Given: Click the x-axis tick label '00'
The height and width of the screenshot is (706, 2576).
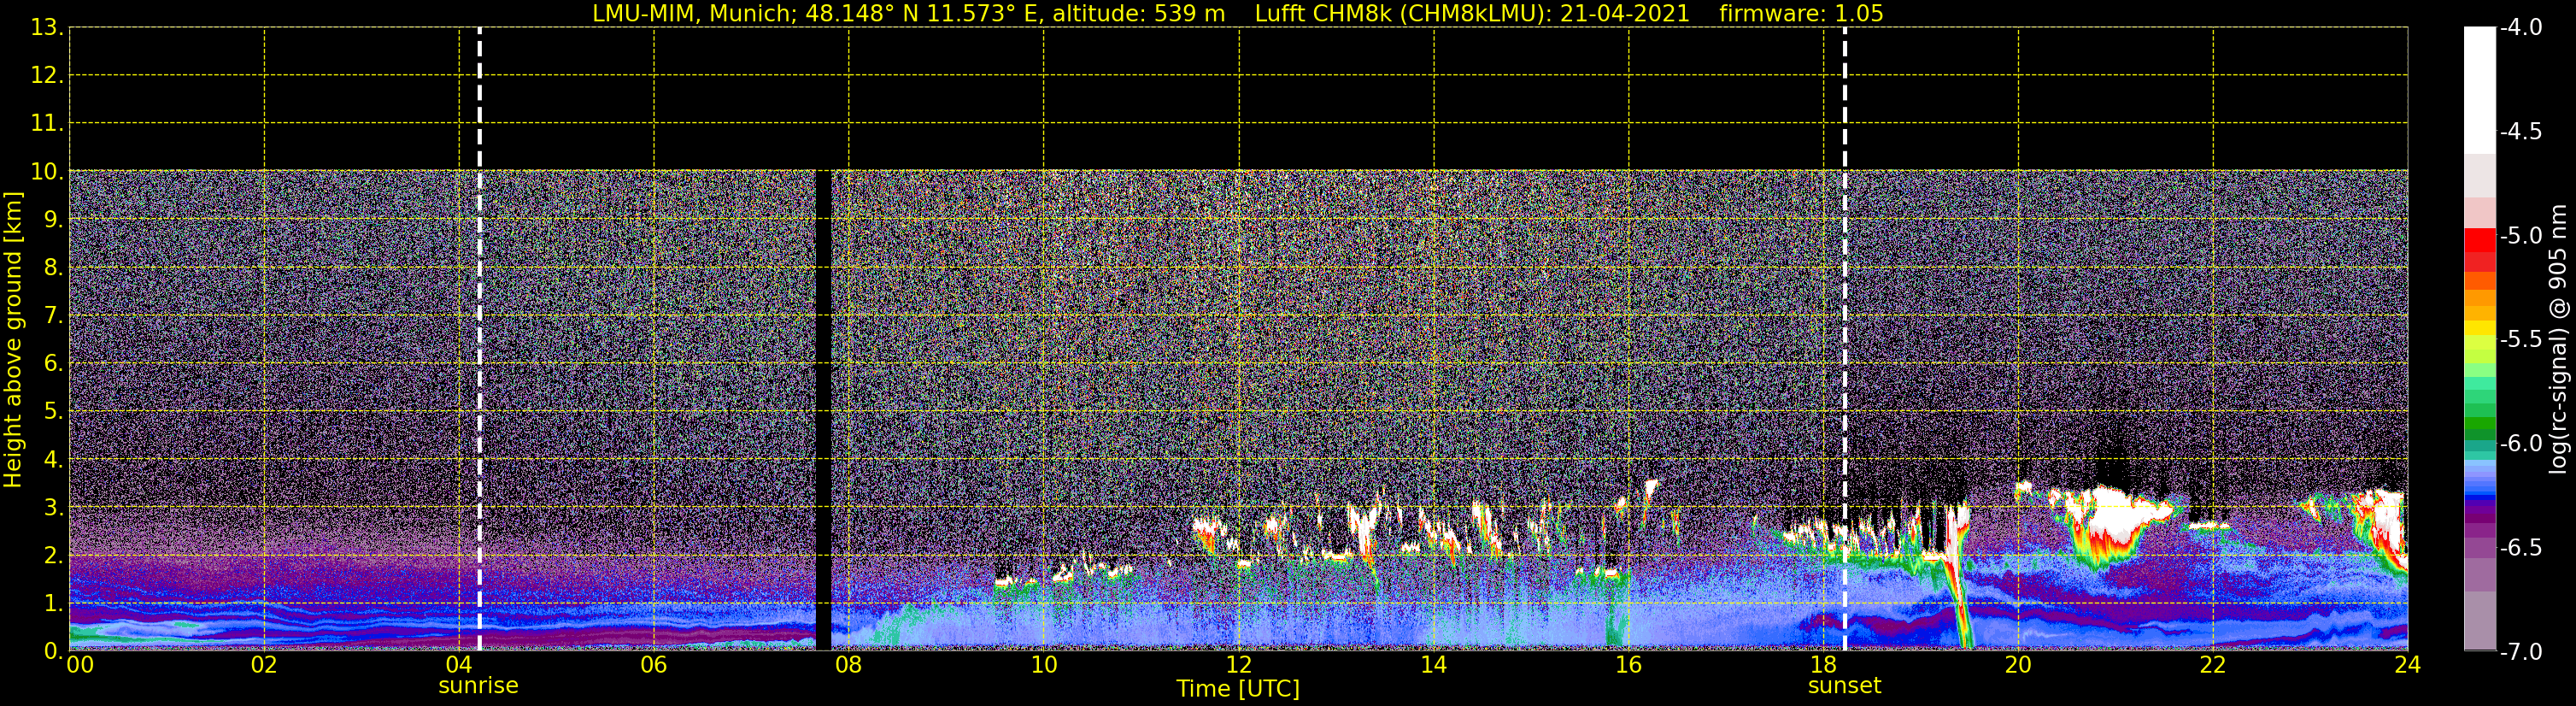Looking at the screenshot, I should (80, 665).
